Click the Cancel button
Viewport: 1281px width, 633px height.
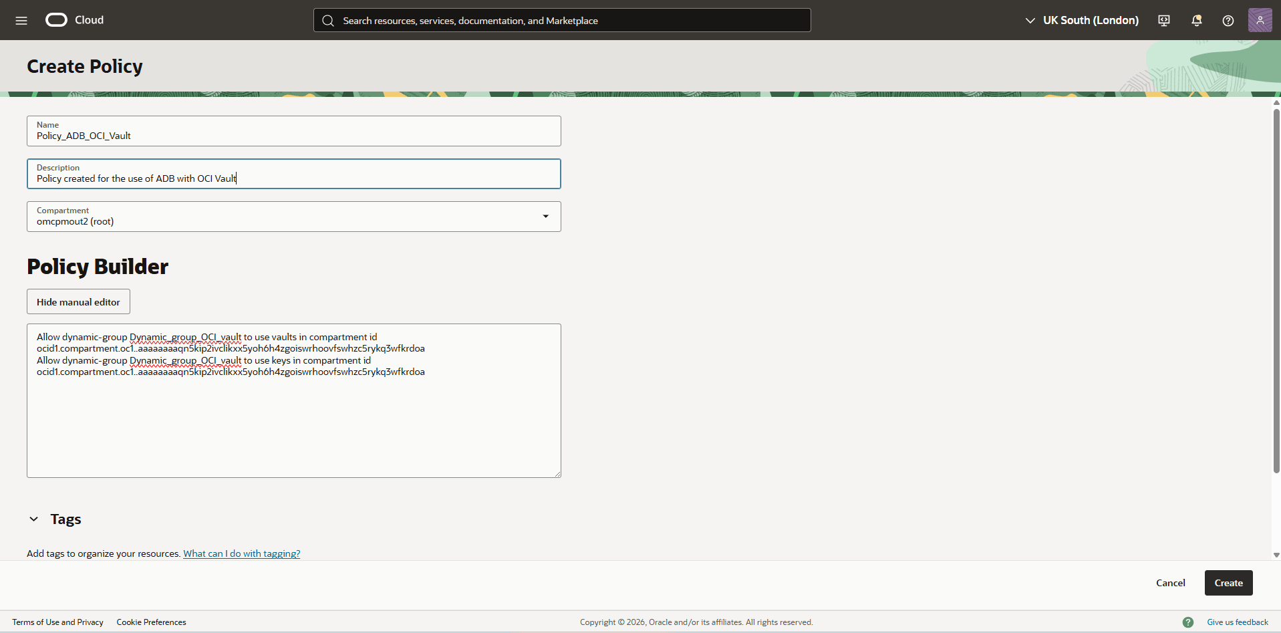[1171, 583]
